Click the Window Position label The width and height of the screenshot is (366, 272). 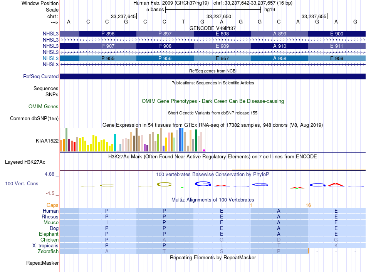pos(40,3)
